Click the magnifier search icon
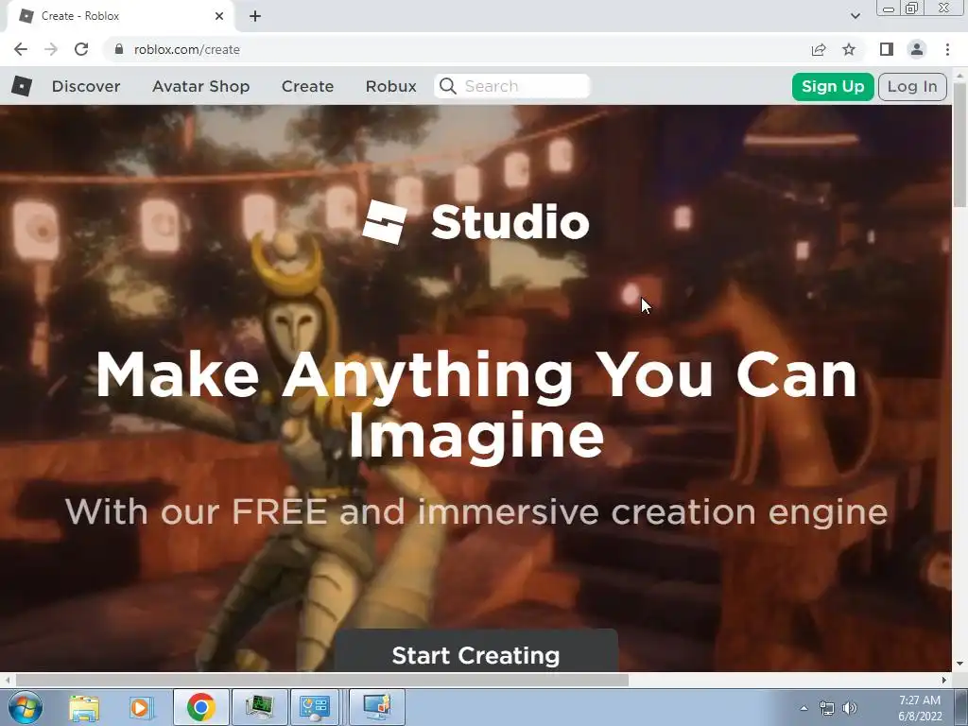This screenshot has width=968, height=726. [x=448, y=86]
